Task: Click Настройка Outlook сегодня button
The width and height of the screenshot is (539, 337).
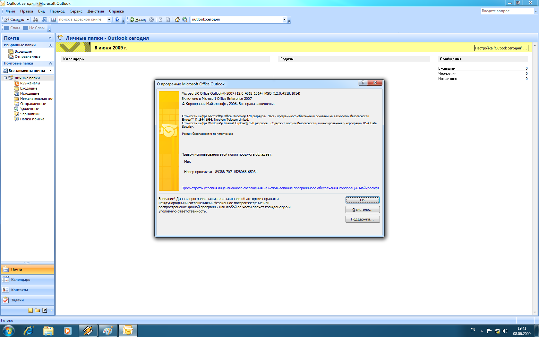Action: click(x=501, y=48)
